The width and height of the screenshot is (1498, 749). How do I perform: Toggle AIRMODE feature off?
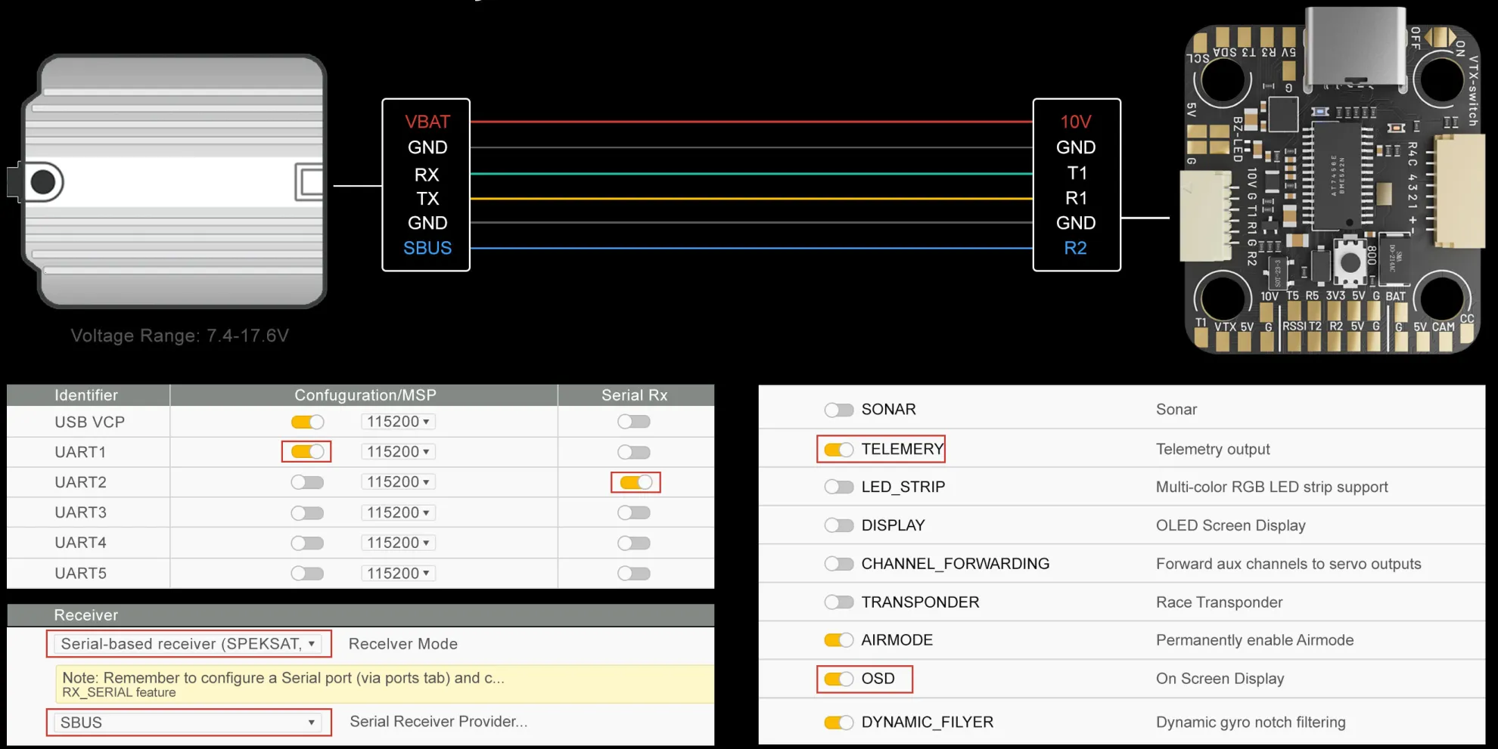coord(838,640)
